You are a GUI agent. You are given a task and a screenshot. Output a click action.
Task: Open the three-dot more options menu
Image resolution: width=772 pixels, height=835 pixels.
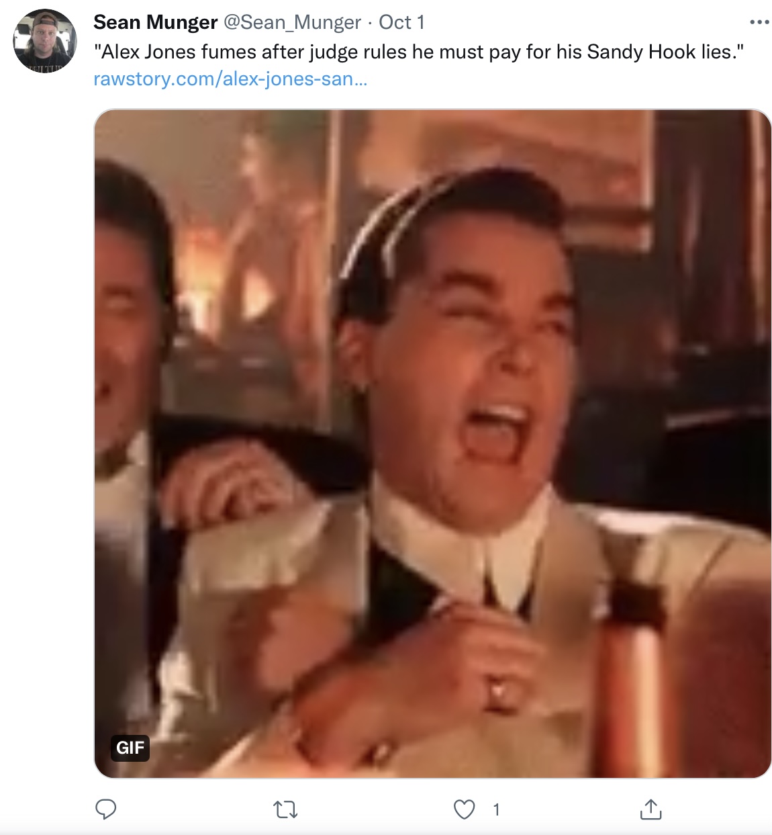coord(759,22)
